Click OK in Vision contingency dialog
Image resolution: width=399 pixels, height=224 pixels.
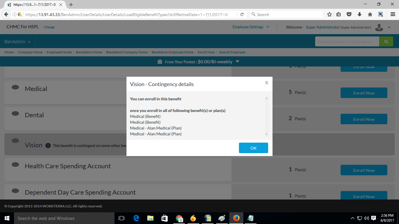(x=253, y=148)
